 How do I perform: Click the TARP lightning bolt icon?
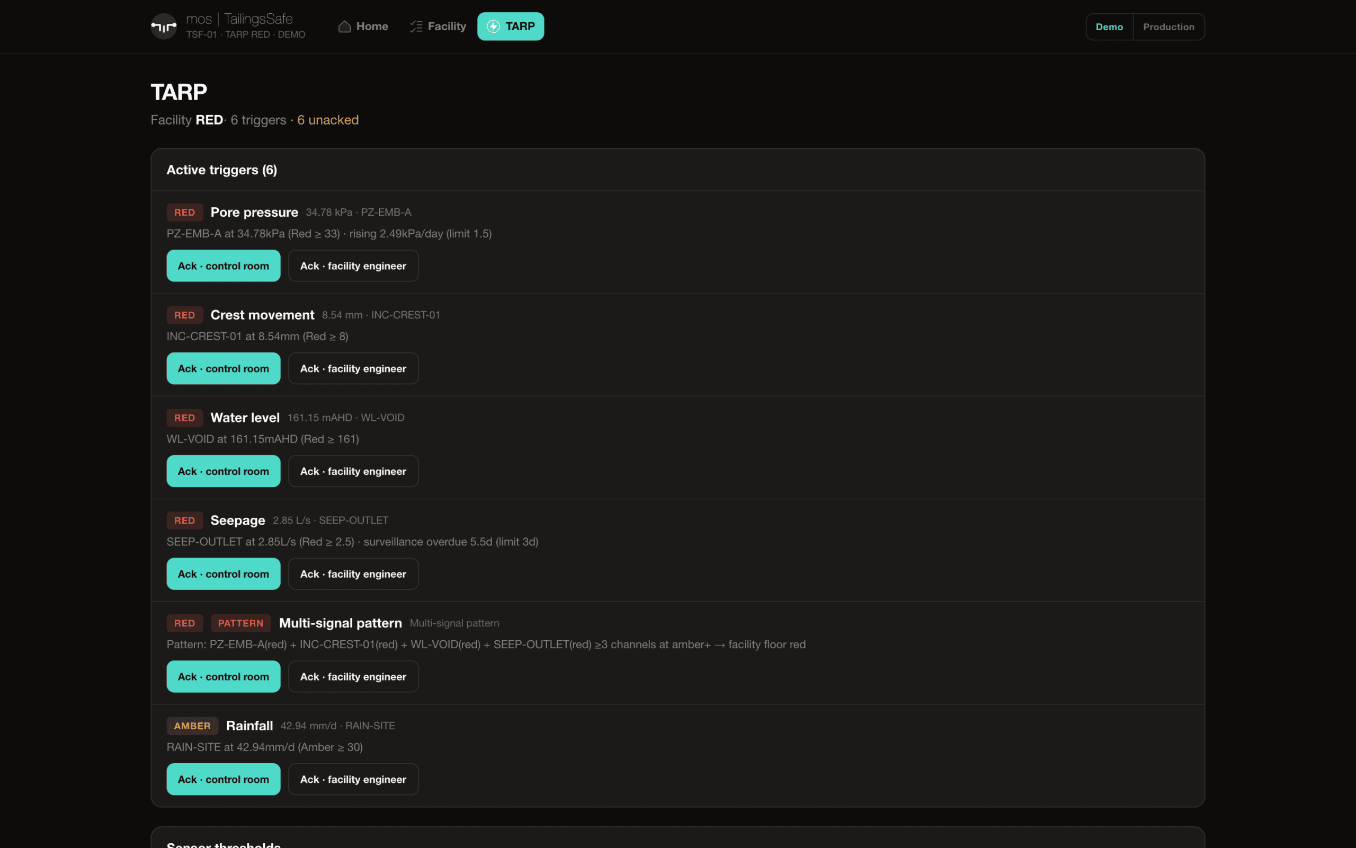click(493, 26)
